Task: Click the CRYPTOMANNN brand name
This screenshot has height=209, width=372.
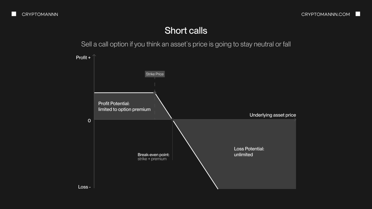Action: (x=40, y=15)
